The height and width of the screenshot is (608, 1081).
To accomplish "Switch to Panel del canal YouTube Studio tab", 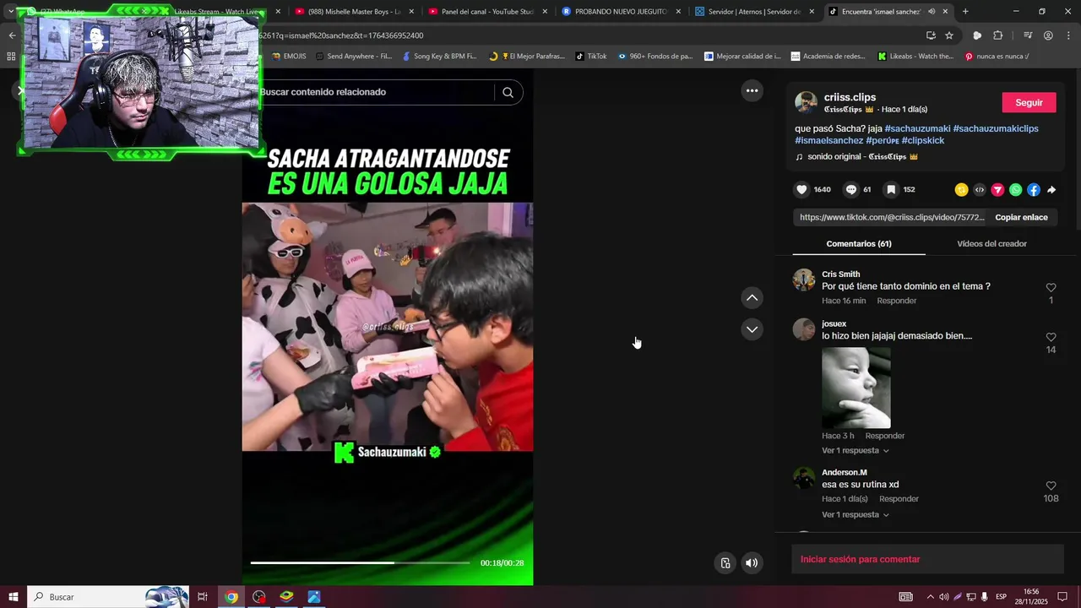I will point(486,12).
